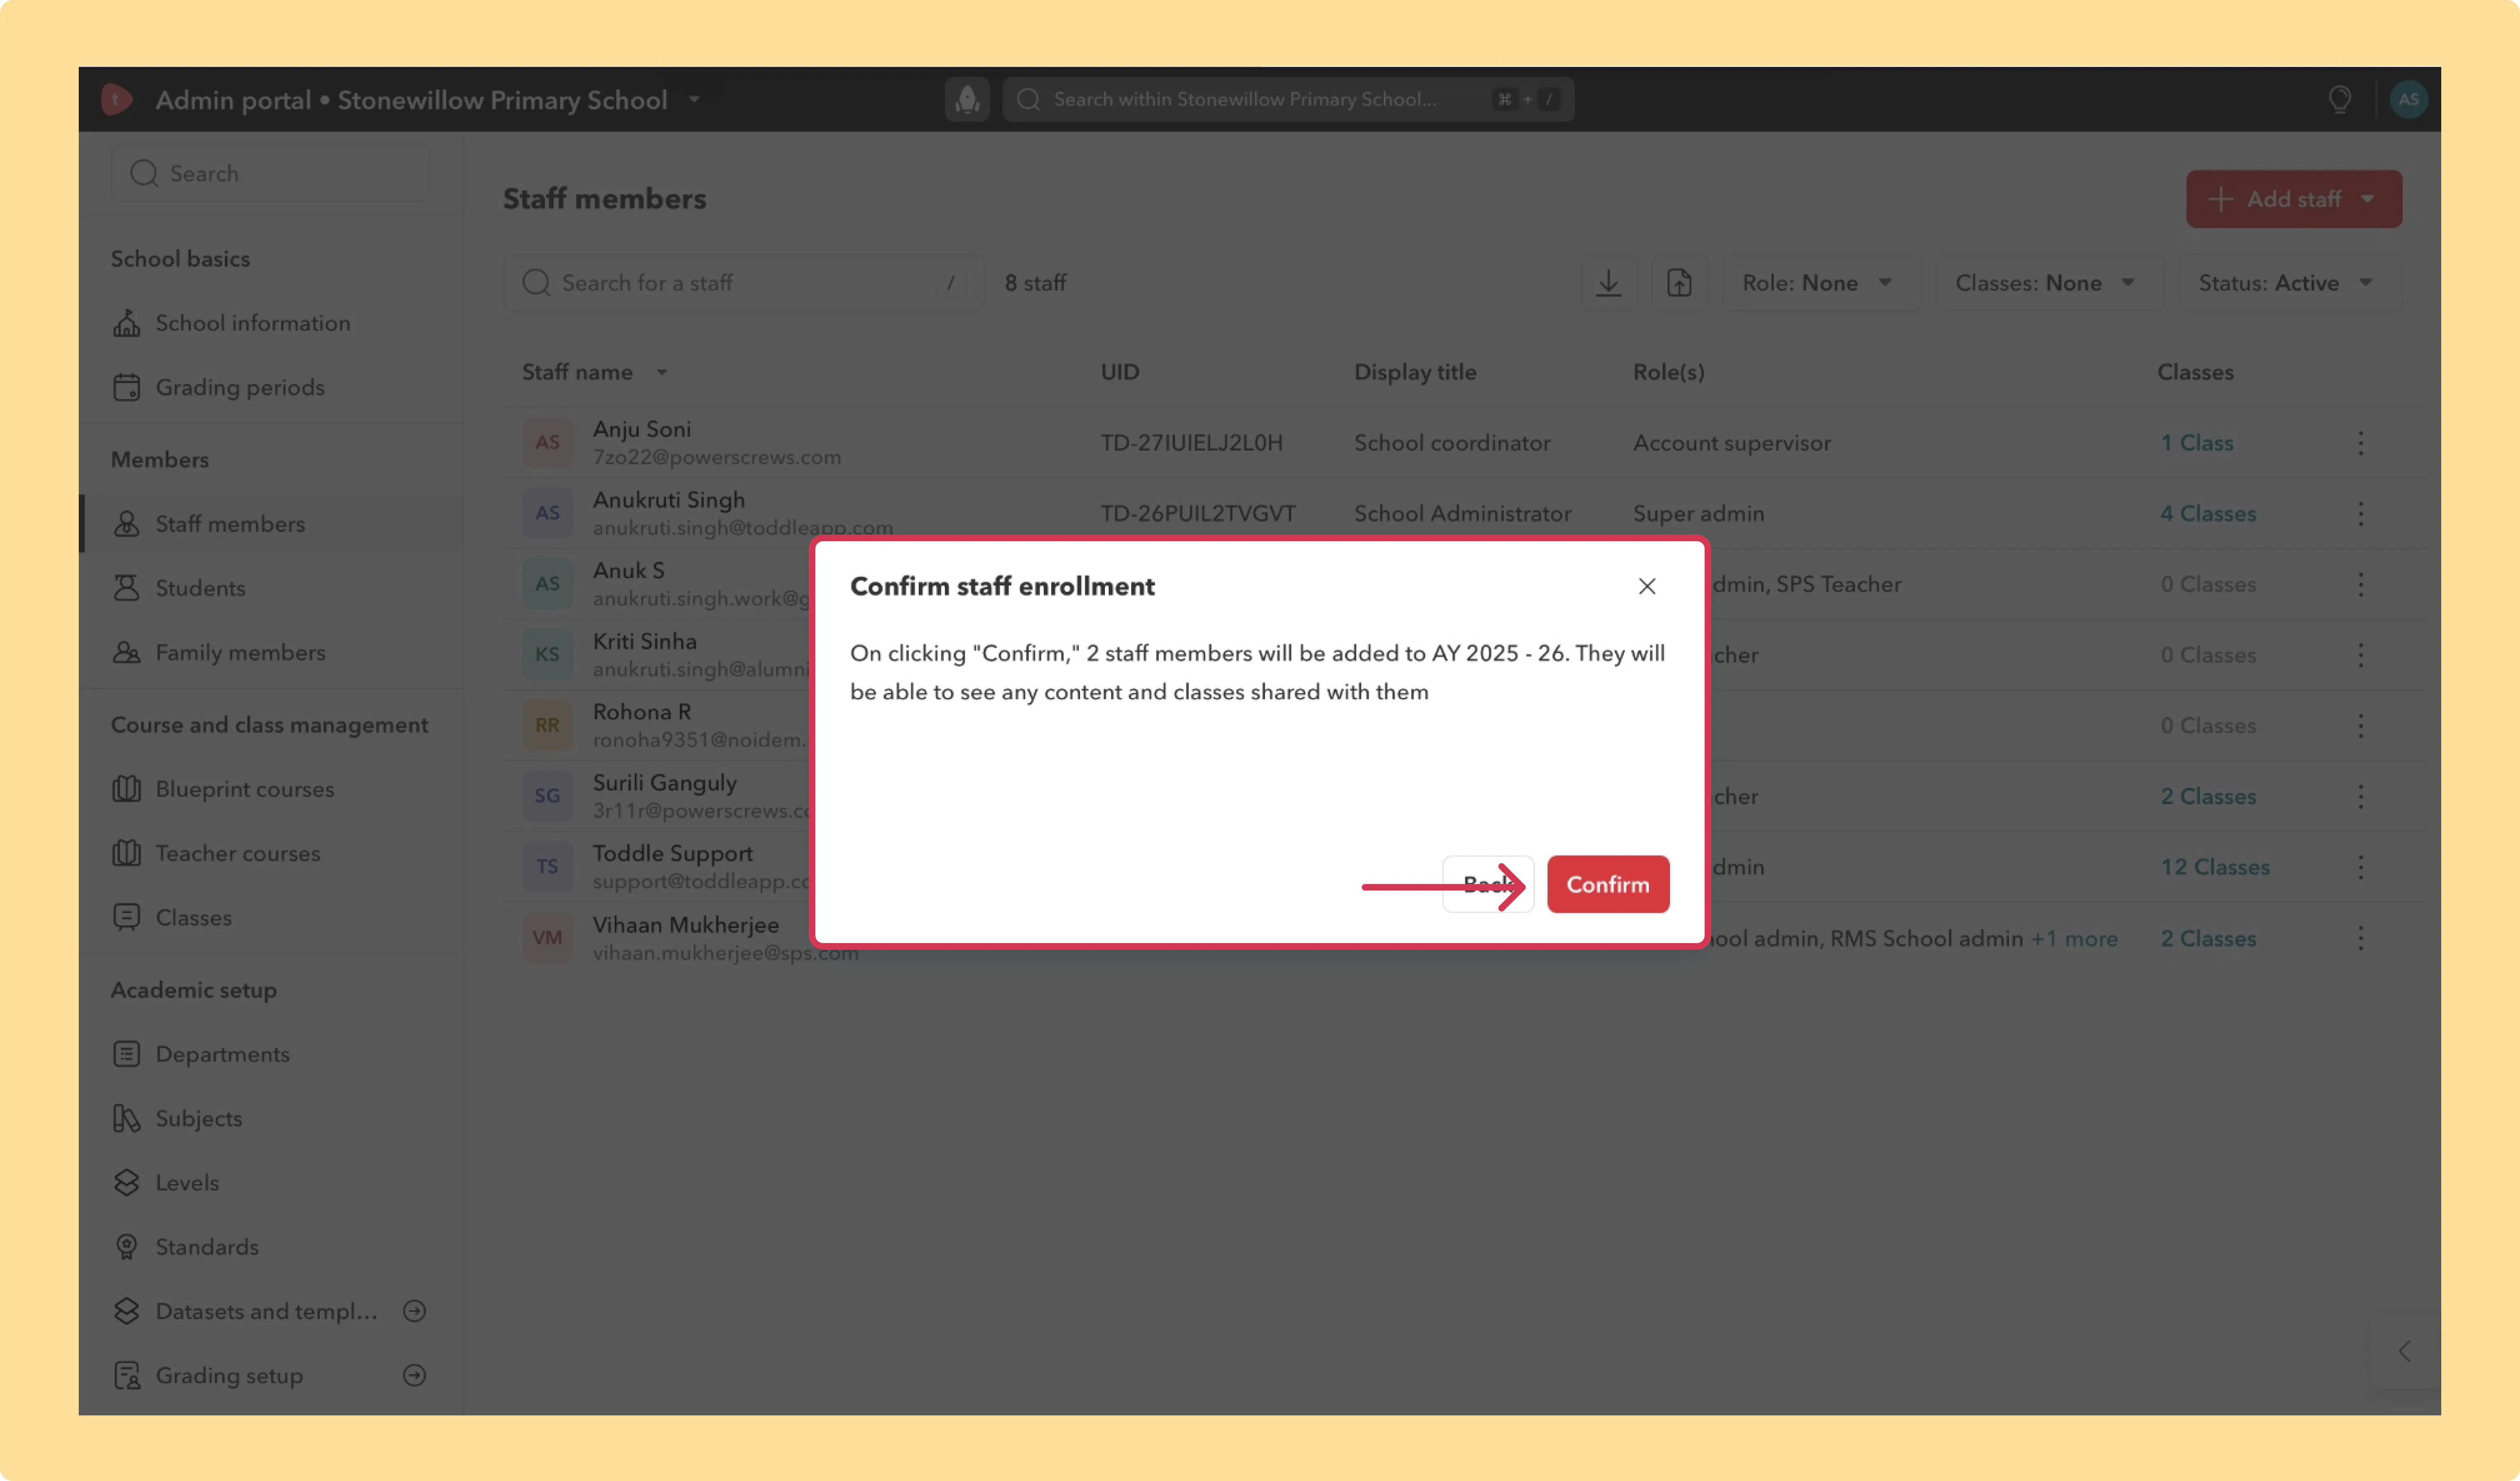Click the +1 more roles link
The height and width of the screenshot is (1481, 2520).
[x=2074, y=938]
